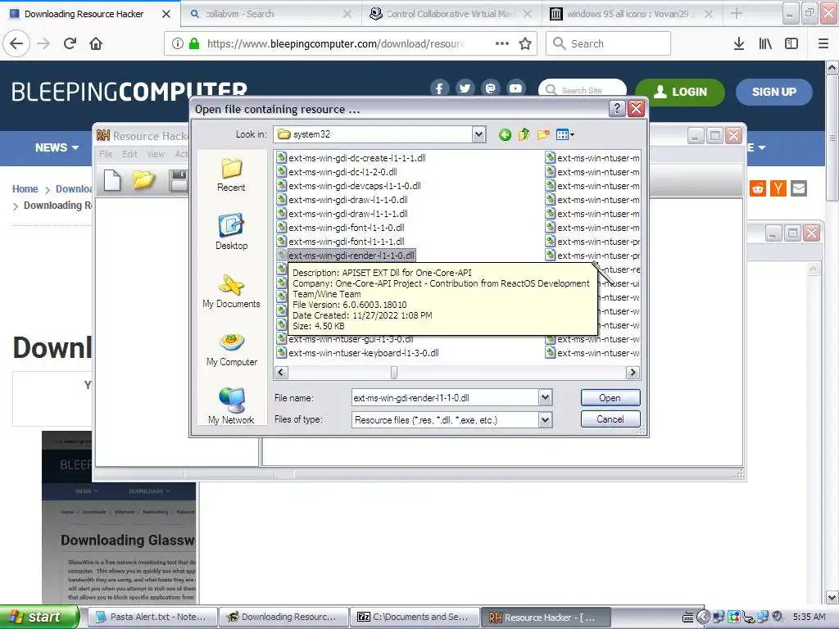The width and height of the screenshot is (839, 629).
Task: Switch to windows 95 all icons tab
Action: point(632,14)
